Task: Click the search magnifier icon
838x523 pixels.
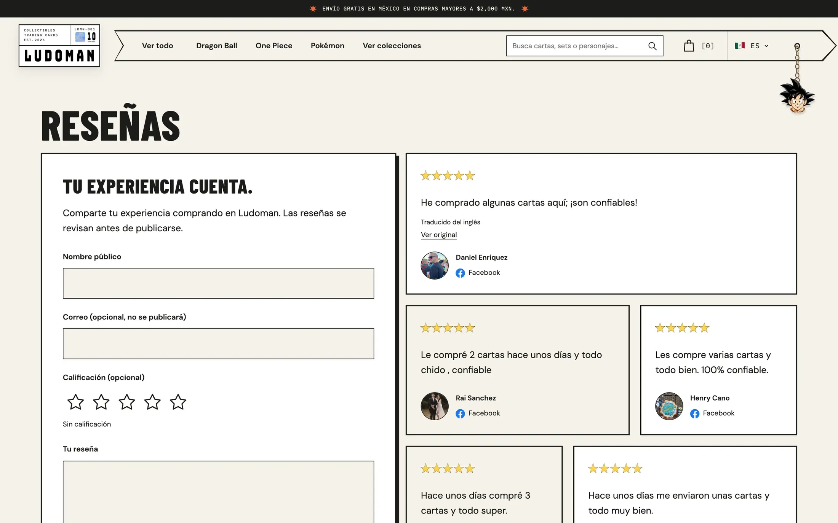Action: 652,46
